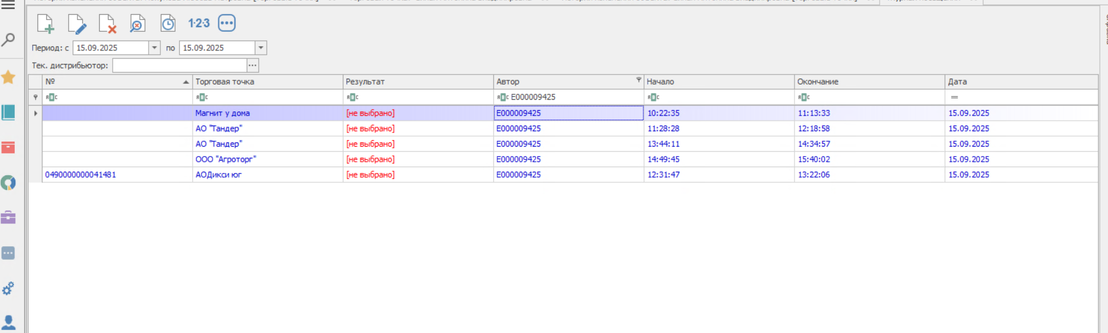Open the teal book sidebar icon
The image size is (1108, 333).
tap(8, 112)
